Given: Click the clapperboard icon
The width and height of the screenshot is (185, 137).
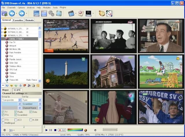Looking at the screenshot, I should 71,13.
